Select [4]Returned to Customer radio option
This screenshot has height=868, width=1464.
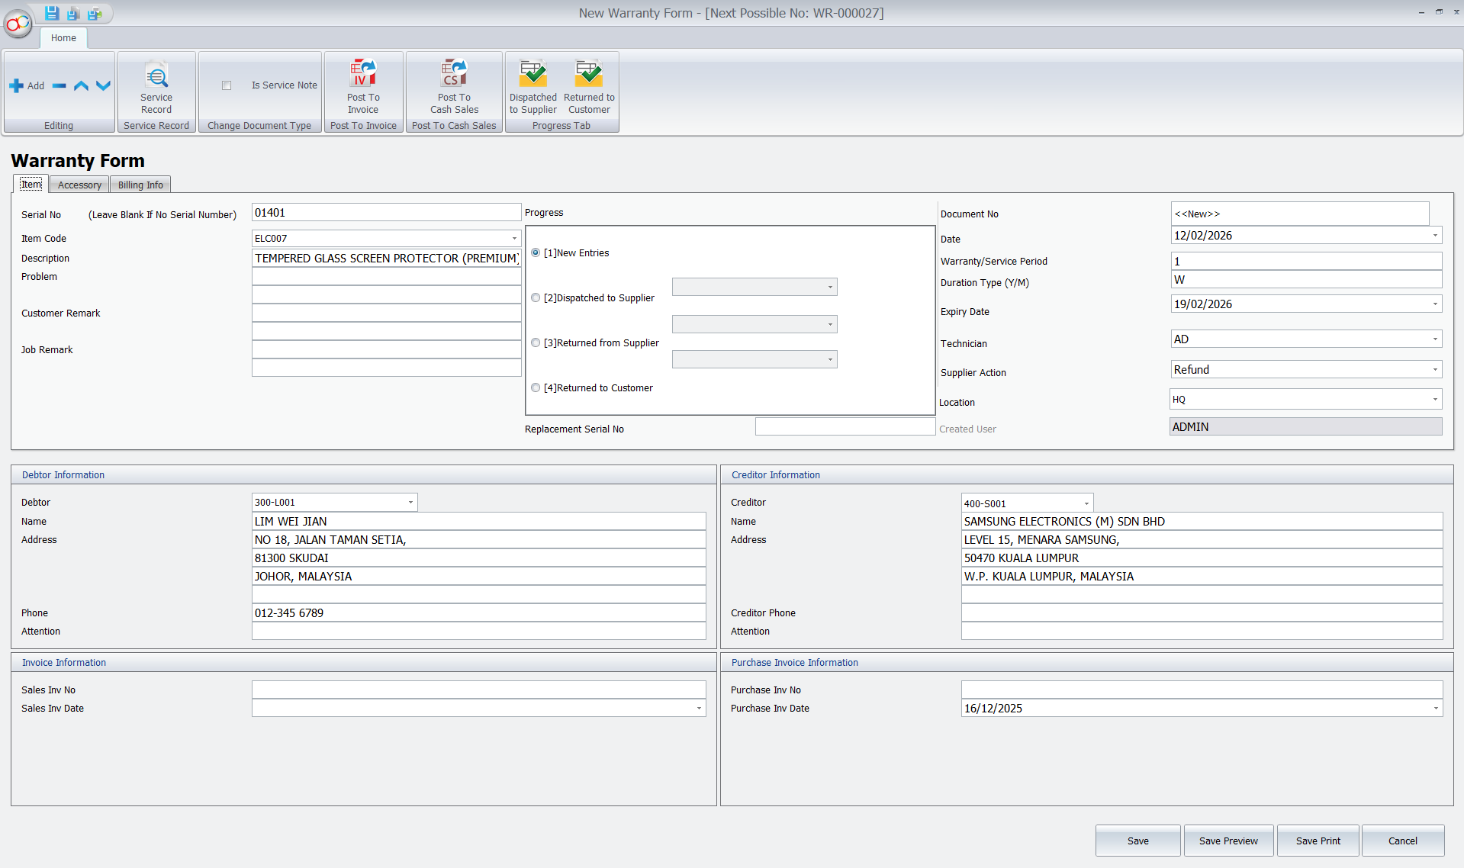pyautogui.click(x=536, y=388)
